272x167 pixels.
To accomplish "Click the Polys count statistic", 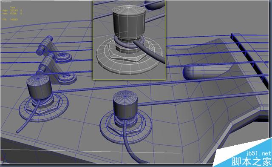I will coord(12,11).
